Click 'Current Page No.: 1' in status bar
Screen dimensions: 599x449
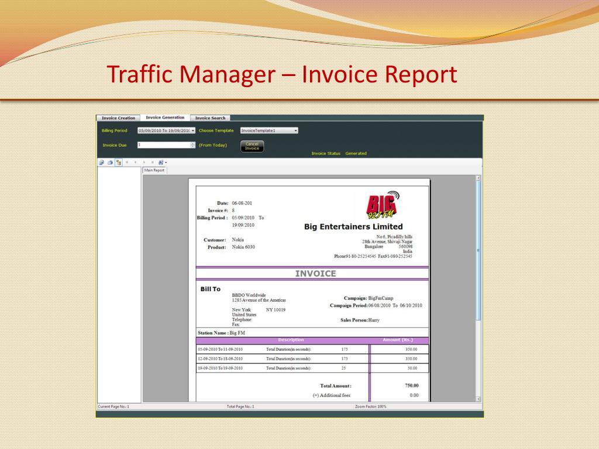(113, 407)
